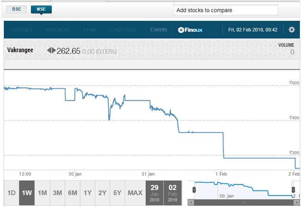Click right handle of navigator range
301x212 pixels.
pyautogui.click(x=294, y=190)
